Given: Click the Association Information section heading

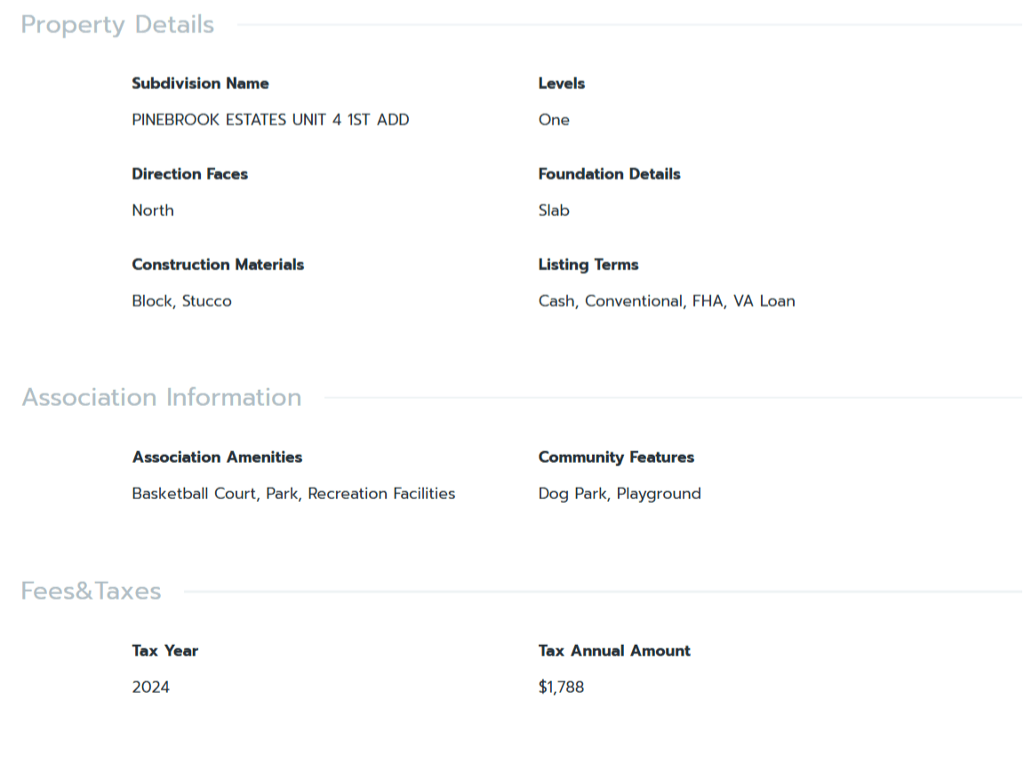Looking at the screenshot, I should coord(162,397).
